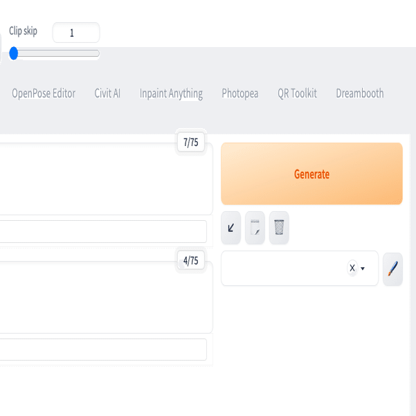Image resolution: width=416 pixels, height=416 pixels.
Task: Click the Clip skip slider handle
Action: point(14,53)
